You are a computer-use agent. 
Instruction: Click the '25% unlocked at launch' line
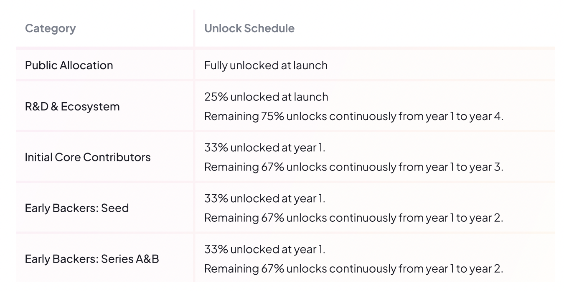(x=266, y=97)
